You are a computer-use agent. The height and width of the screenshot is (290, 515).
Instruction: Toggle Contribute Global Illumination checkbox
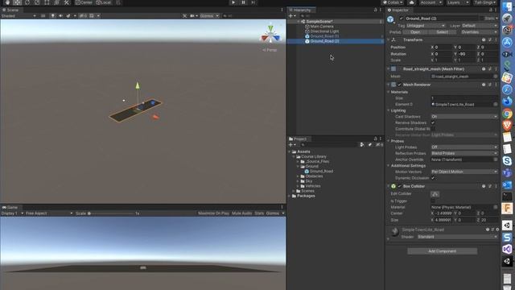tap(433, 129)
